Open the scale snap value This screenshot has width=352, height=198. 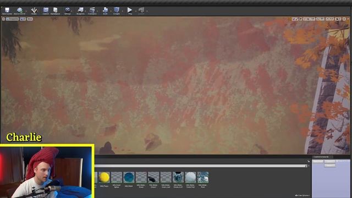[332, 19]
